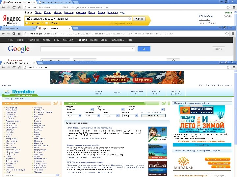
Task: Open the Питание meals dropdown
Action: (92, 116)
